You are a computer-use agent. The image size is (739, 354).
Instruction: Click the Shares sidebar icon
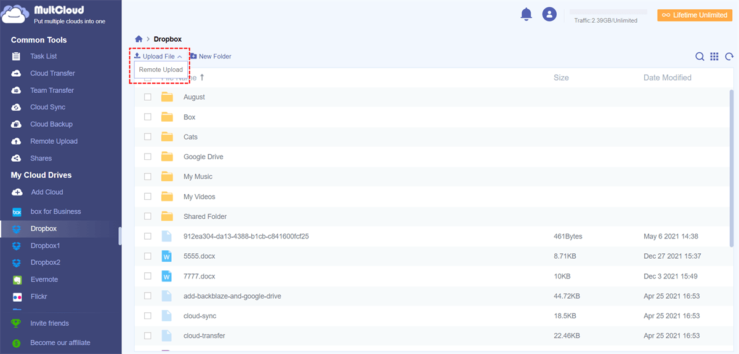[17, 159]
